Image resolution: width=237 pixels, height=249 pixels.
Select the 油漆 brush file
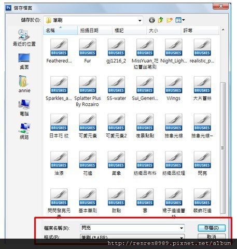(x=59, y=163)
